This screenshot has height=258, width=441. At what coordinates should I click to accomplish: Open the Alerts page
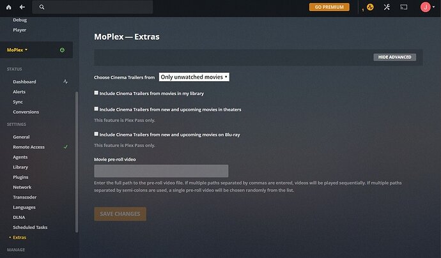coord(19,92)
